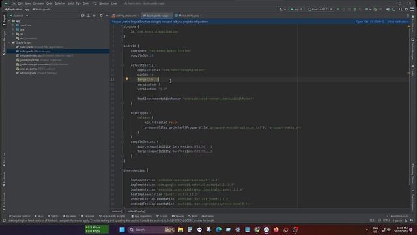Screen dimensions: 417x235
Task: Select proguard-rules.pro file in tree
Action: click(44, 55)
